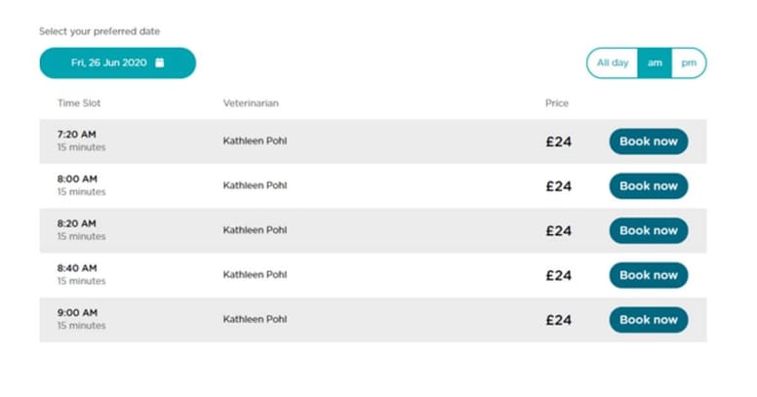Book the 8:40 AM appointment
This screenshot has height=397, width=757.
649,275
